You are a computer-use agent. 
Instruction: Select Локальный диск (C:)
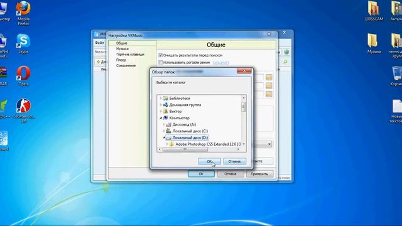190,131
